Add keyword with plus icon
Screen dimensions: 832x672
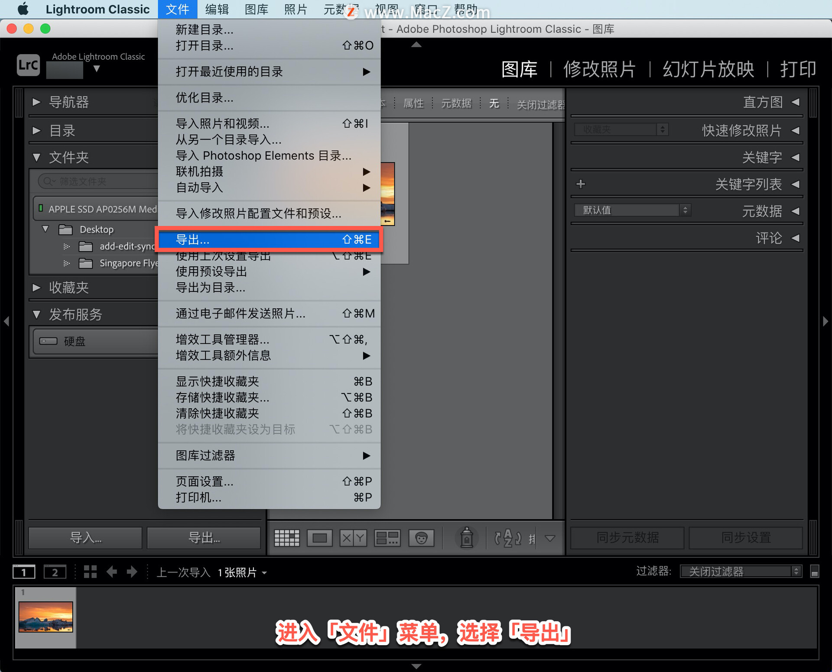pos(581,184)
